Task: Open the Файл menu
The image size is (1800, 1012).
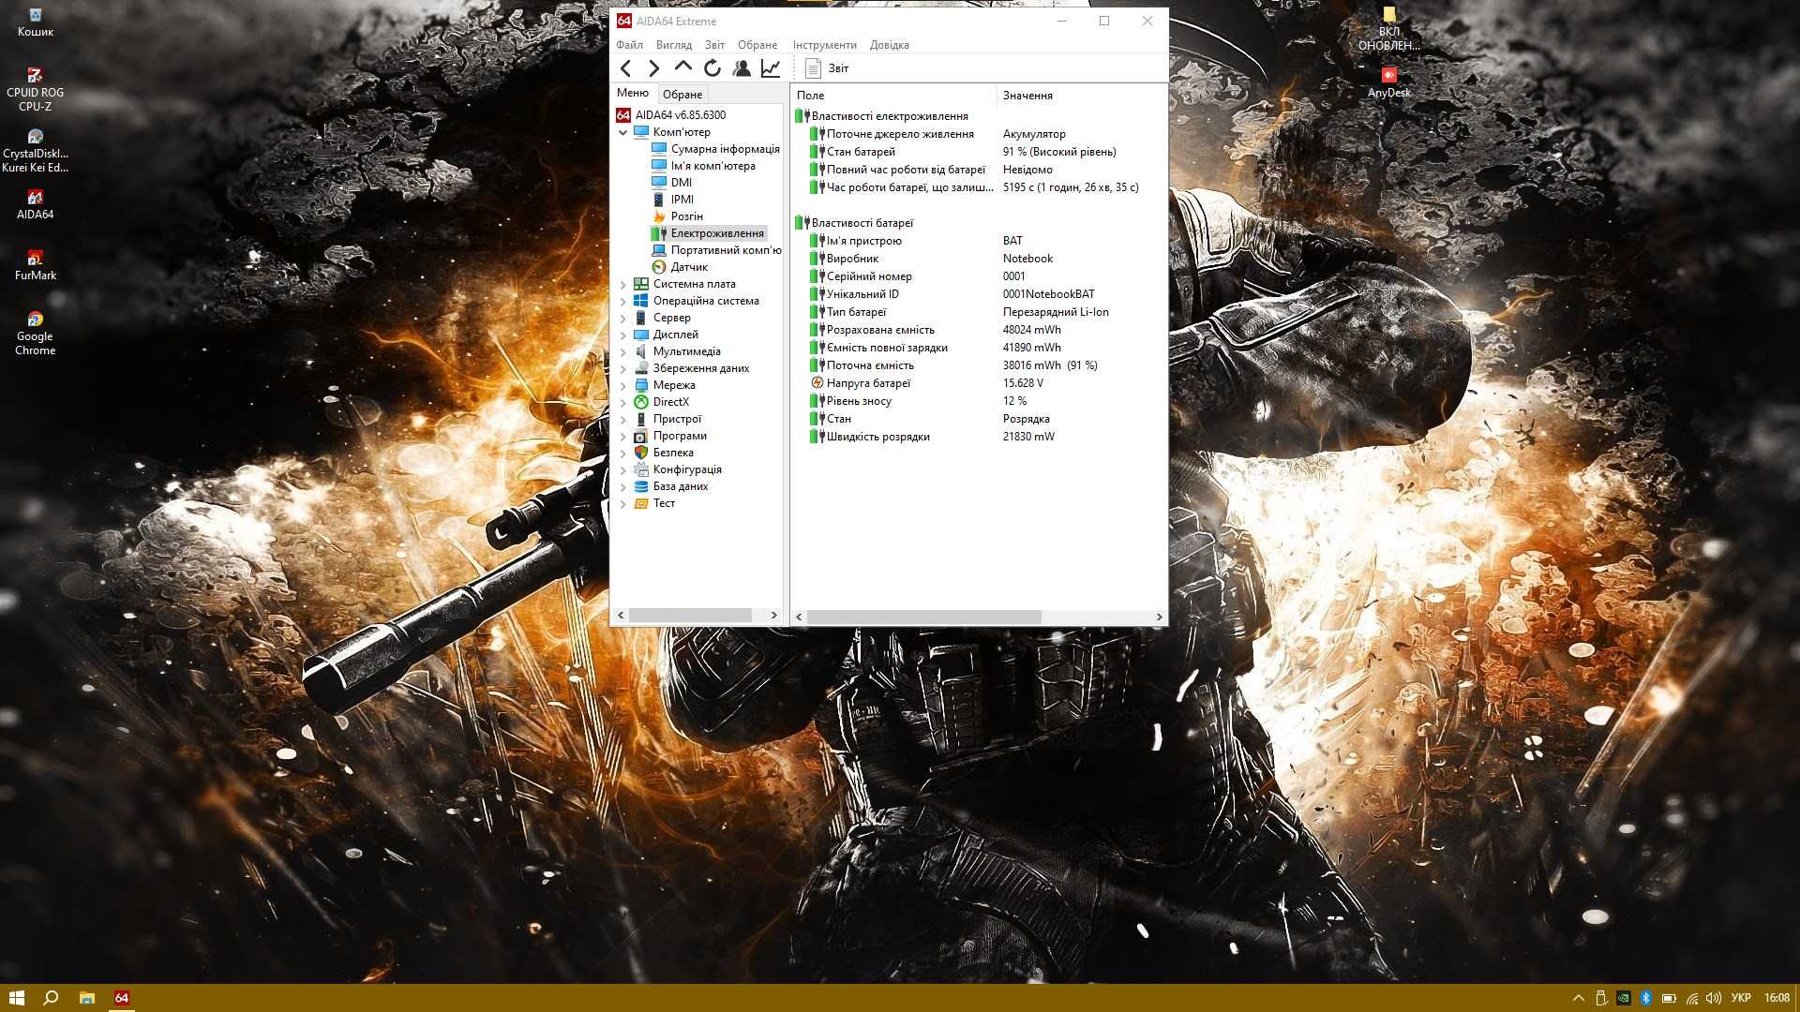Action: point(629,45)
